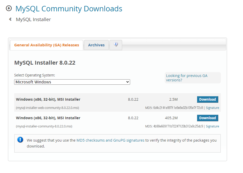Click the download circle icon beside page title
The width and height of the screenshot is (243, 173).
pyautogui.click(x=9, y=8)
